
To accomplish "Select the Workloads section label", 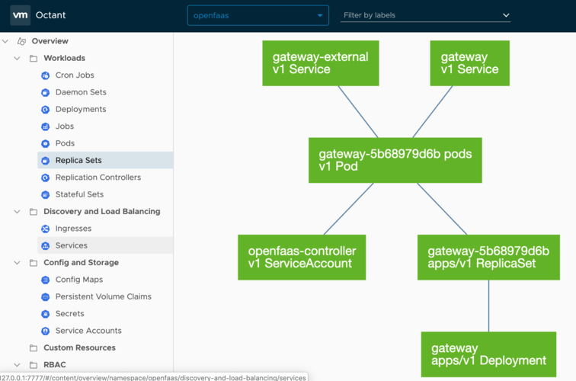I will pos(64,58).
